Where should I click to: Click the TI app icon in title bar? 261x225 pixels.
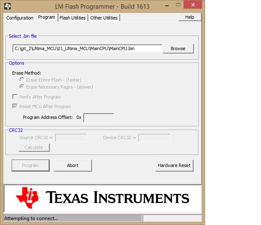pos(7,6)
